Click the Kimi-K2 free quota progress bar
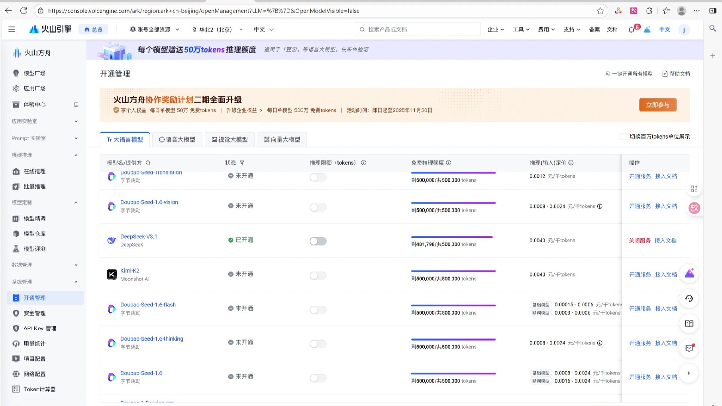This screenshot has width=722, height=406. (x=453, y=271)
